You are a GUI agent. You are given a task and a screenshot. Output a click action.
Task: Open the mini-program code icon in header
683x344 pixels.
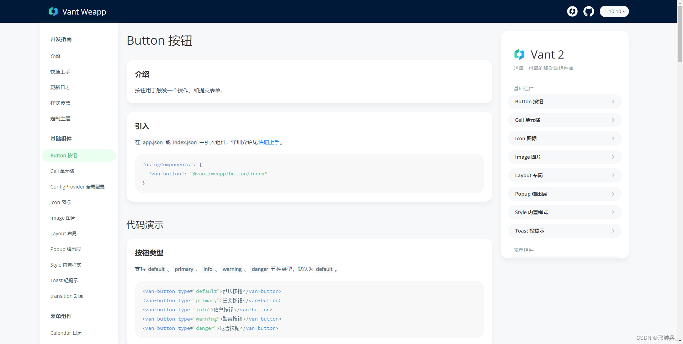click(x=572, y=11)
